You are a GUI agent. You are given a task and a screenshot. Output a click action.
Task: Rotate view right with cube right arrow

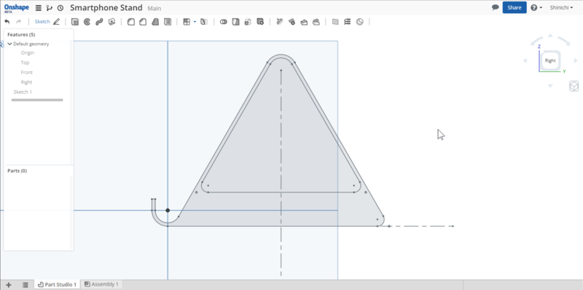[576, 60]
